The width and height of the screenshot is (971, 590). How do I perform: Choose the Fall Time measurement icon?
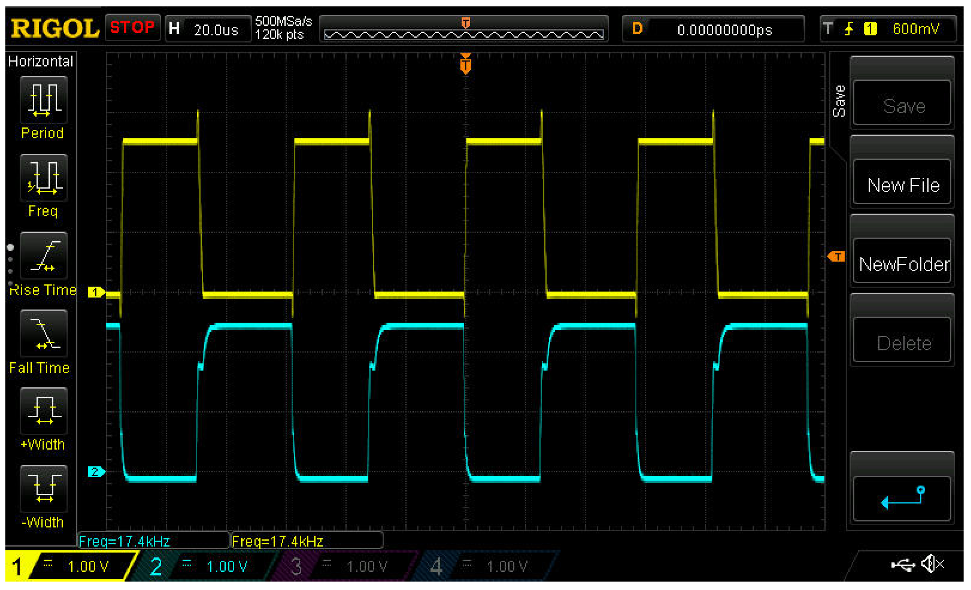click(43, 334)
